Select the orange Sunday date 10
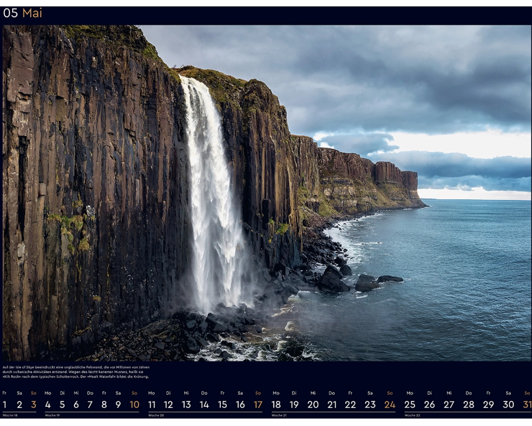 [x=134, y=404]
